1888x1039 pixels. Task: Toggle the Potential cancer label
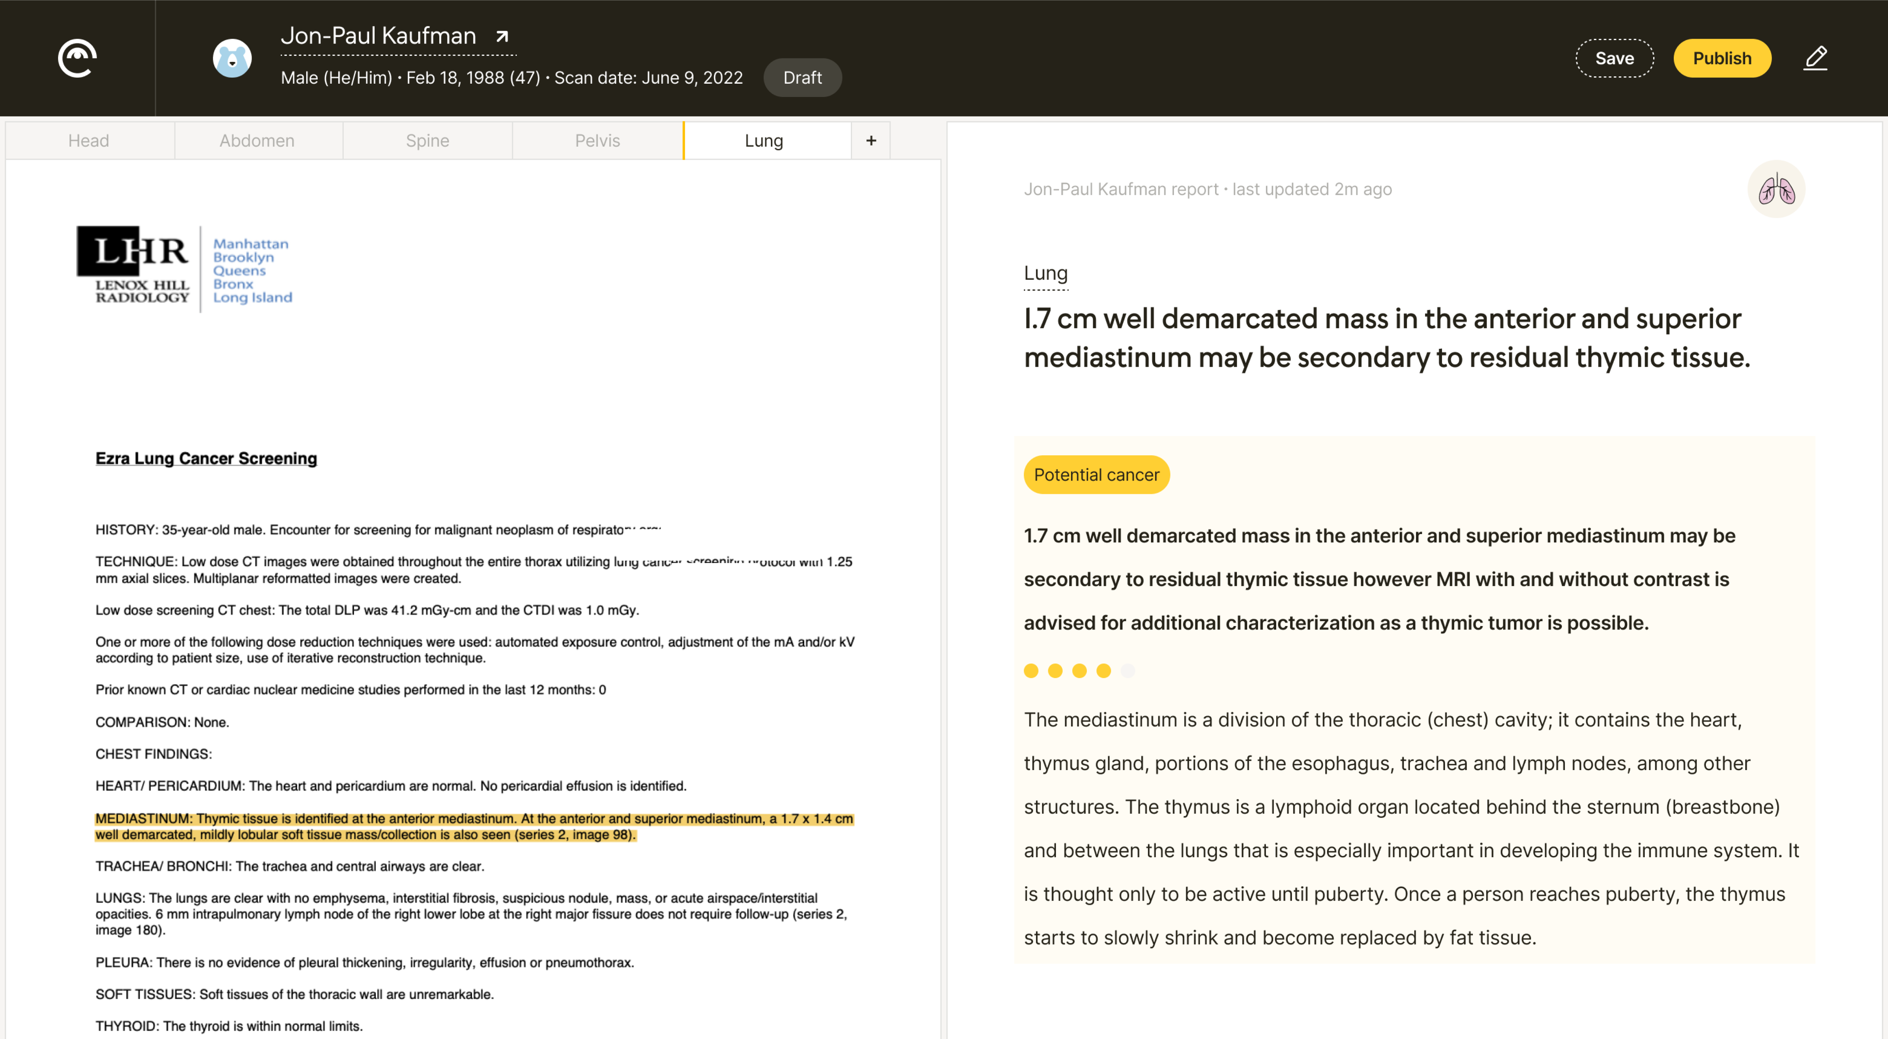[x=1096, y=474]
